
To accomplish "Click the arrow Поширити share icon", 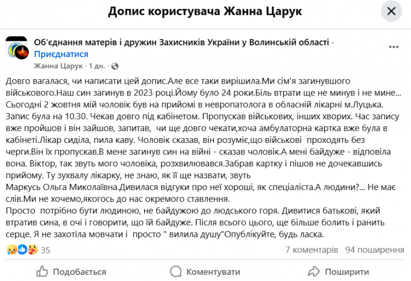I will [x=313, y=271].
